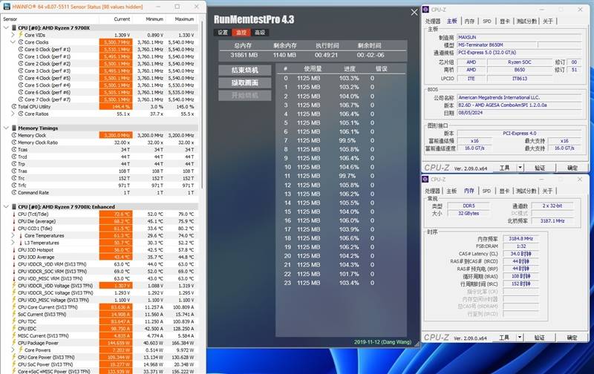Image resolution: width=594 pixels, height=374 pixels.
Task: Click the lightning bolt icon beside Core VIDs
Action: [20, 35]
